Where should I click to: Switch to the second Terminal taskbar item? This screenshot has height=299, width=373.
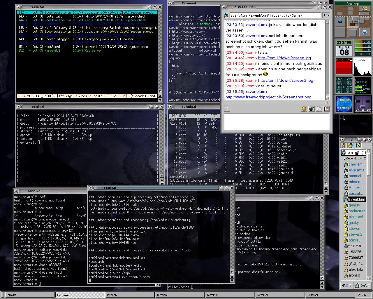pyautogui.click(x=63, y=295)
